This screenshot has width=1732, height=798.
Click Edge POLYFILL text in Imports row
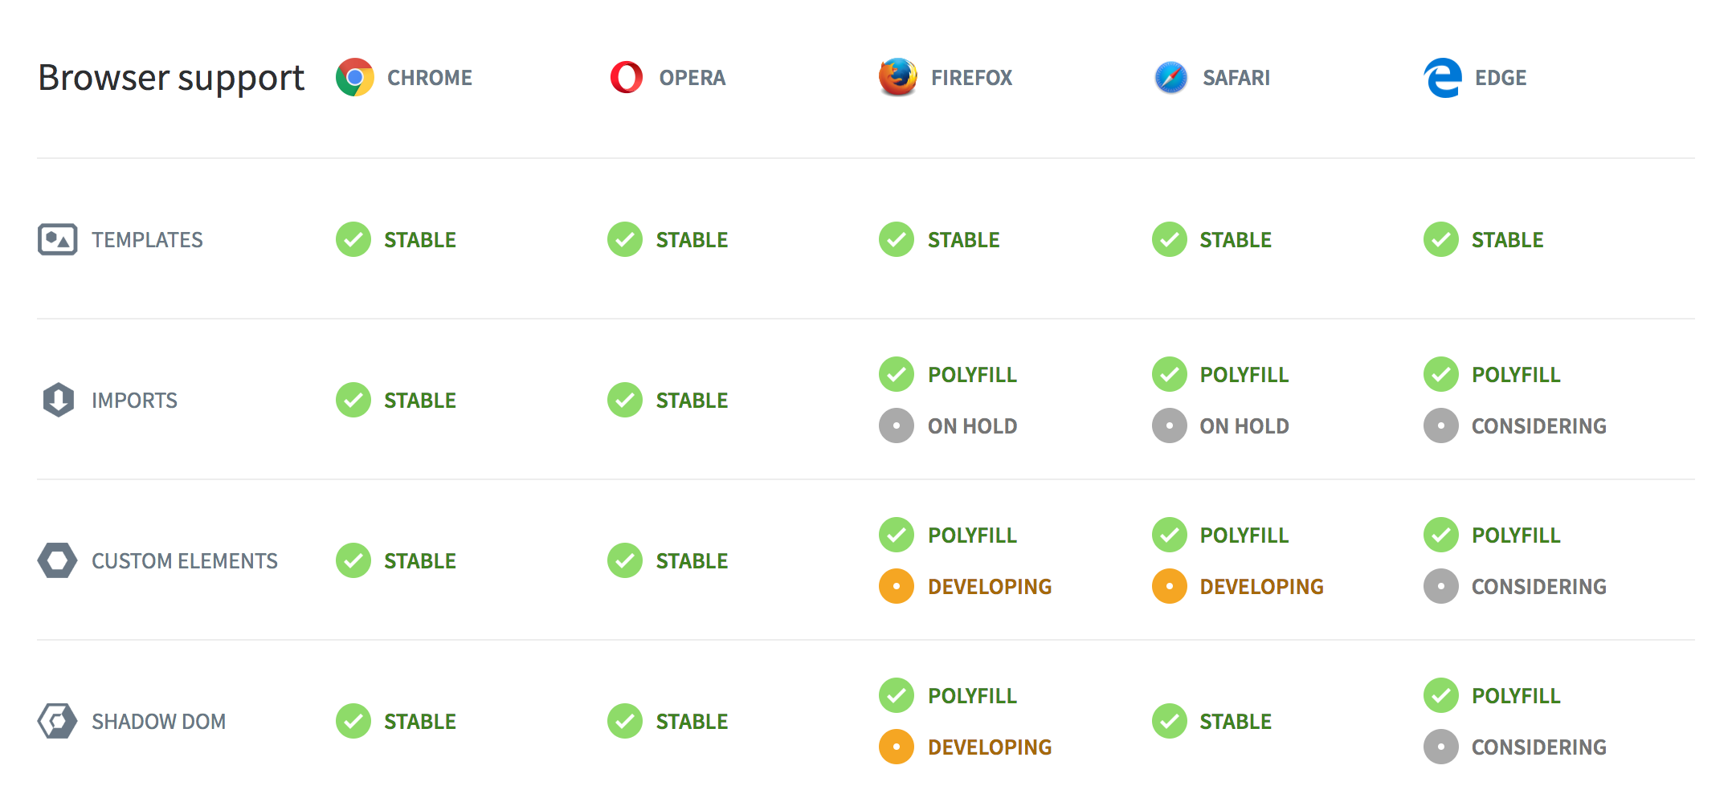[1516, 375]
